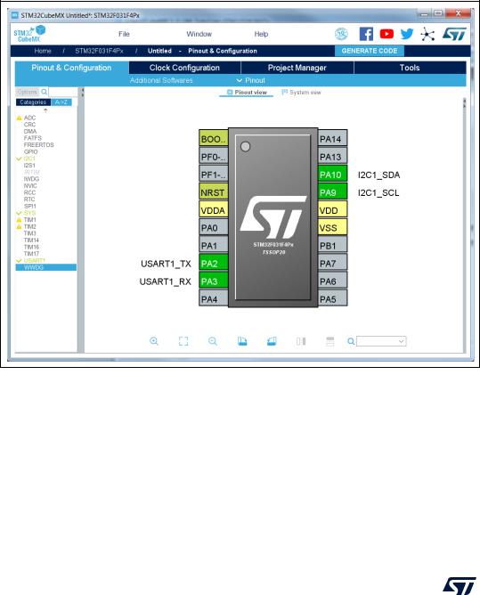The width and height of the screenshot is (480, 595).
Task: Select Pinout view
Action: point(247,93)
